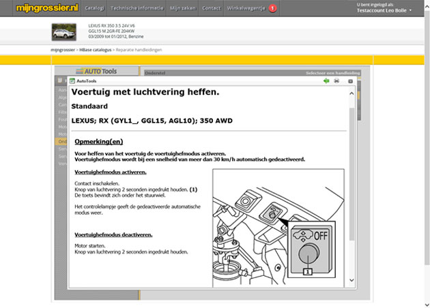Click 'U bent ingelogd als' text
This screenshot has height=308, width=430.
[375, 5]
